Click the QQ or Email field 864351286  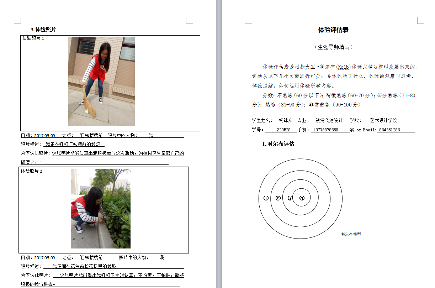389,130
